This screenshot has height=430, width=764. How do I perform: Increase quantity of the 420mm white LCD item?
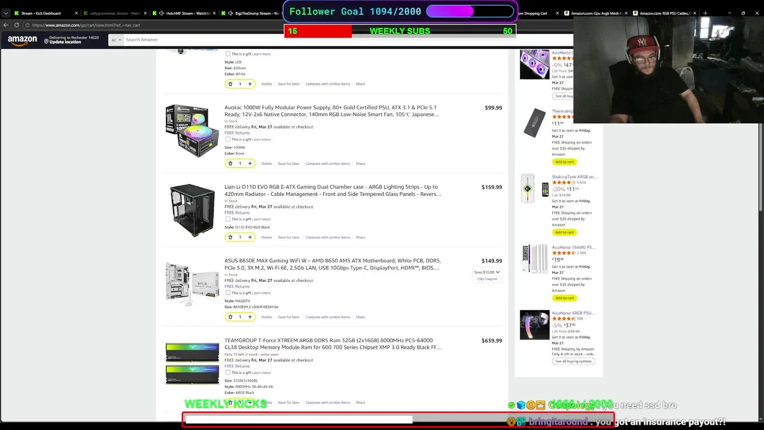250,84
